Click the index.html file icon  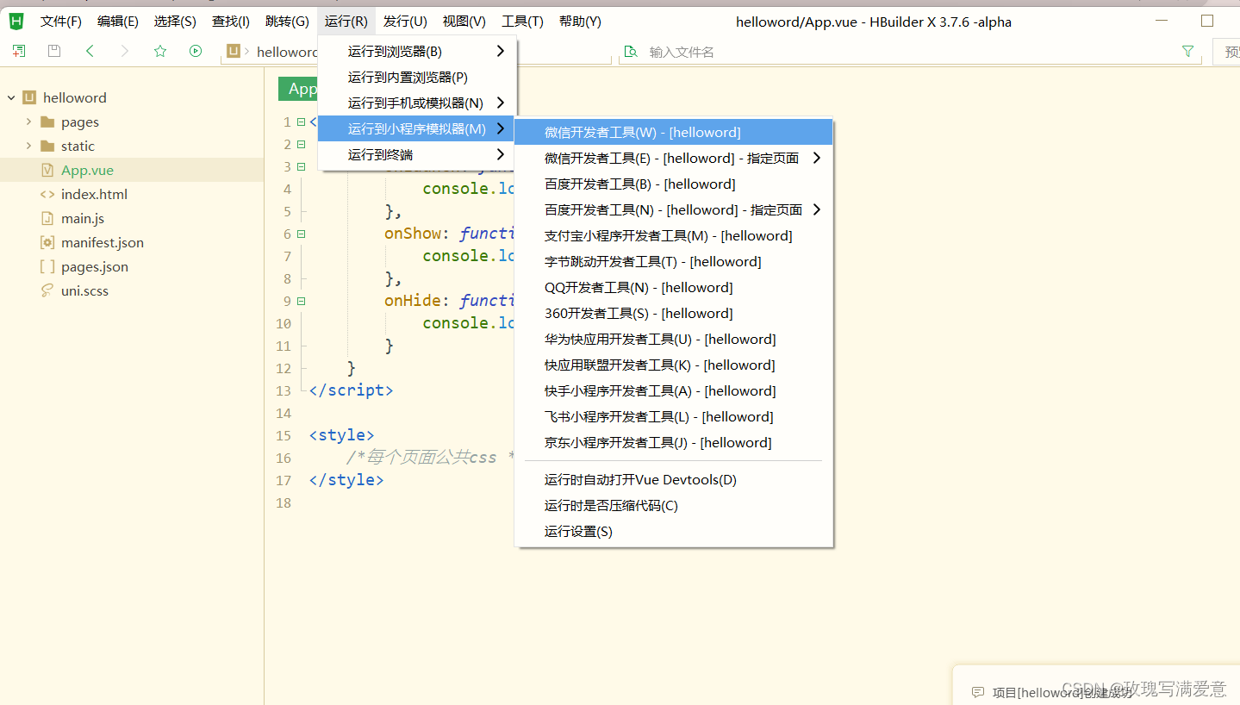pyautogui.click(x=47, y=195)
